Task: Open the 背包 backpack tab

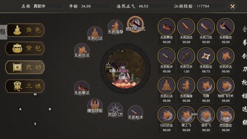Action: tap(25, 48)
